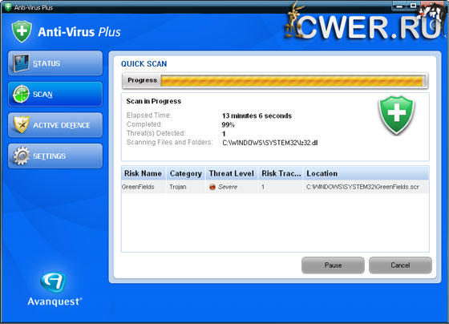
Task: Click the Status bar-chart icon
Action: pos(21,63)
